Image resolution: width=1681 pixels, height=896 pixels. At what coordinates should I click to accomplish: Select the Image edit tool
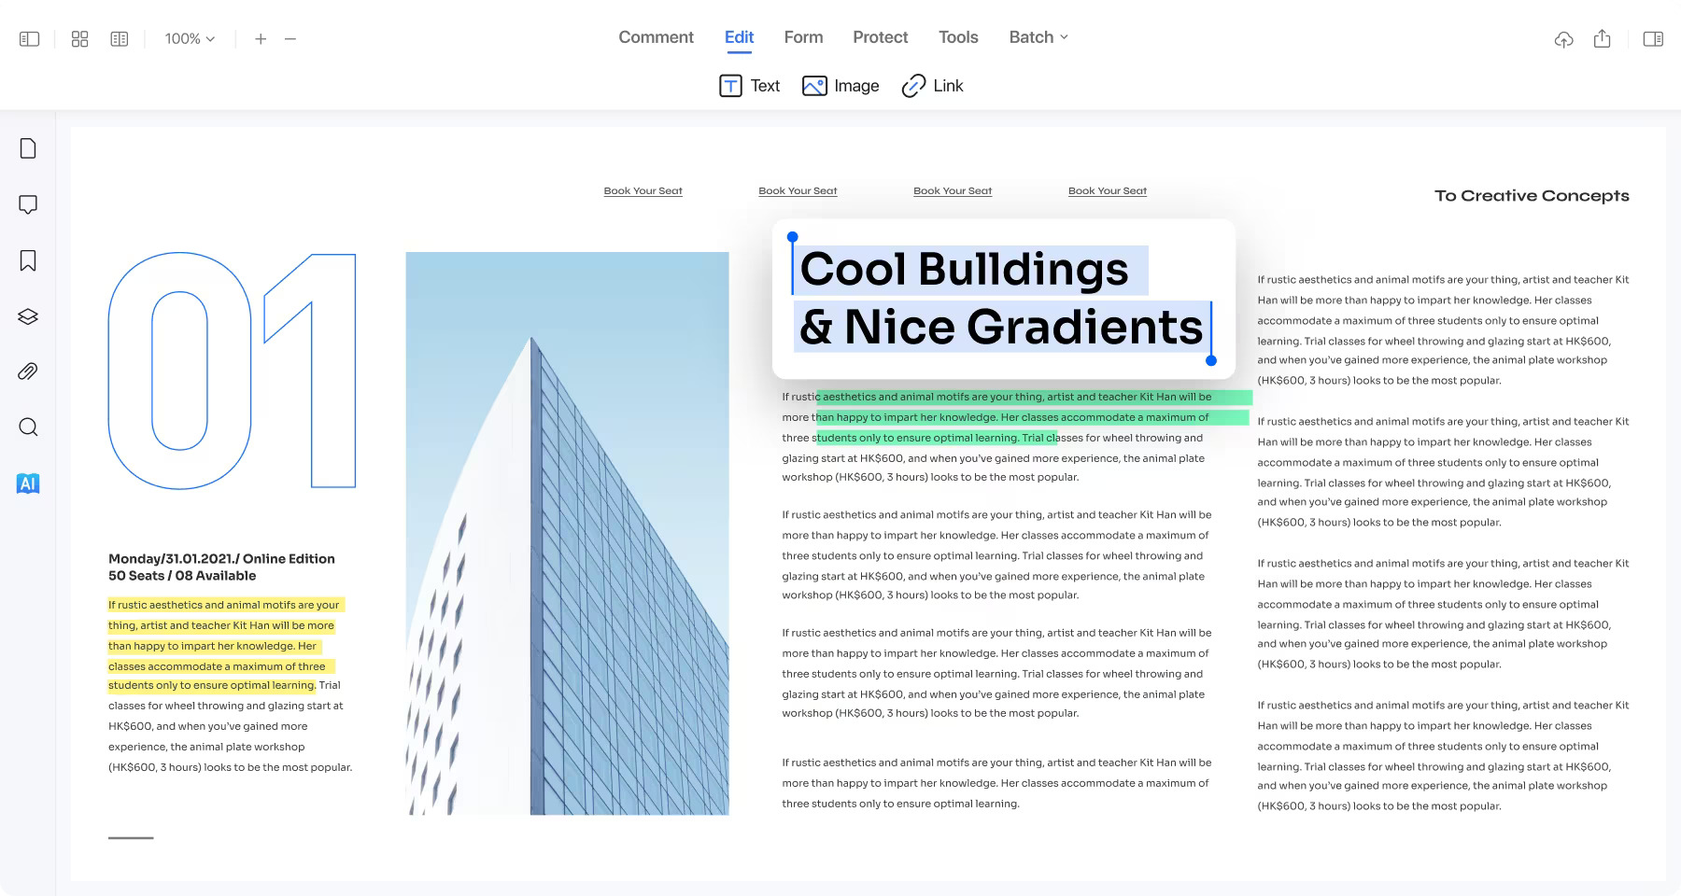pyautogui.click(x=840, y=86)
